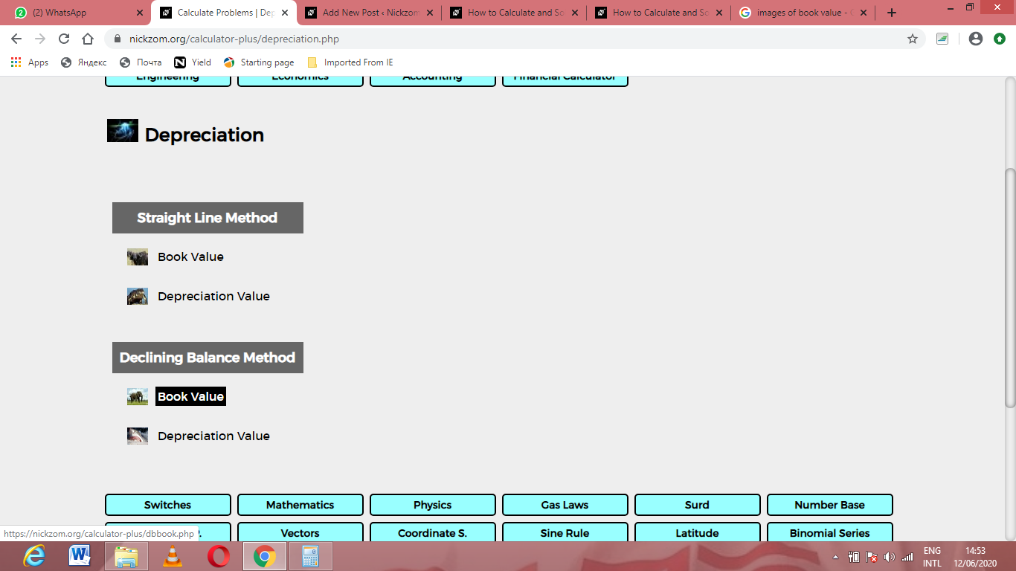Bookmark this page with star icon
1016x571 pixels.
[913, 39]
